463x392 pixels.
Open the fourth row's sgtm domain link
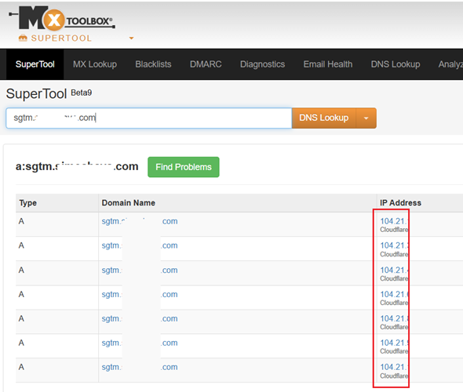pyautogui.click(x=140, y=294)
